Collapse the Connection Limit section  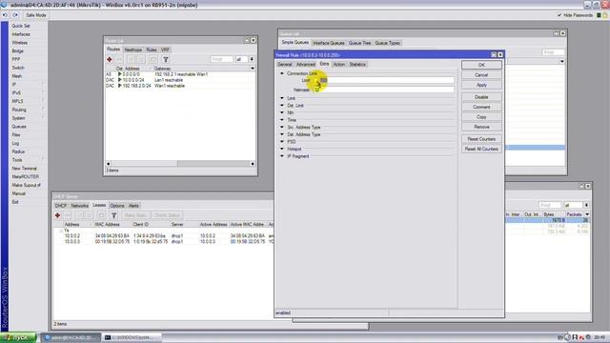coord(282,73)
